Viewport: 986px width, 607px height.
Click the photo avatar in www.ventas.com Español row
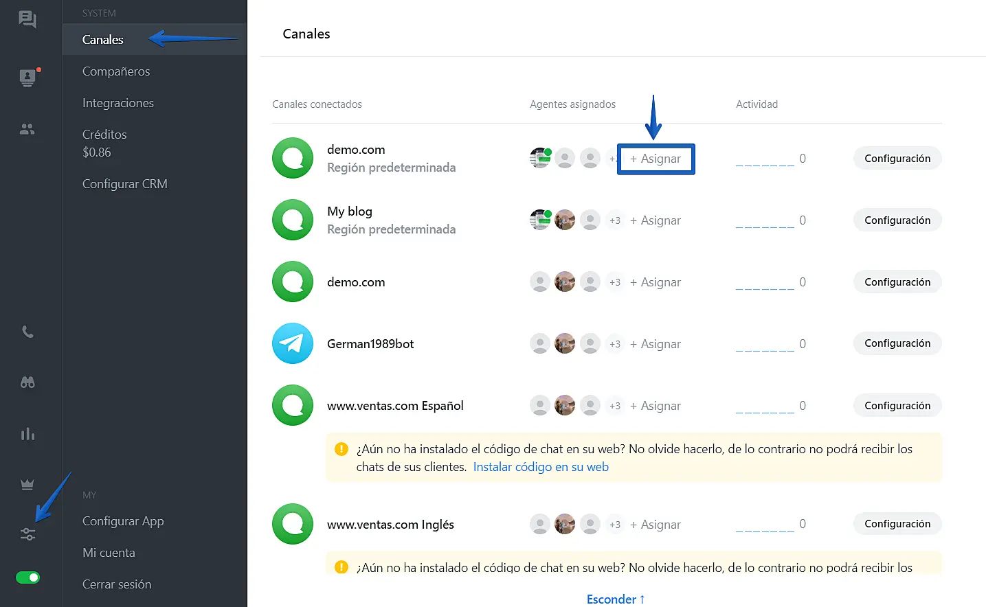pos(565,405)
